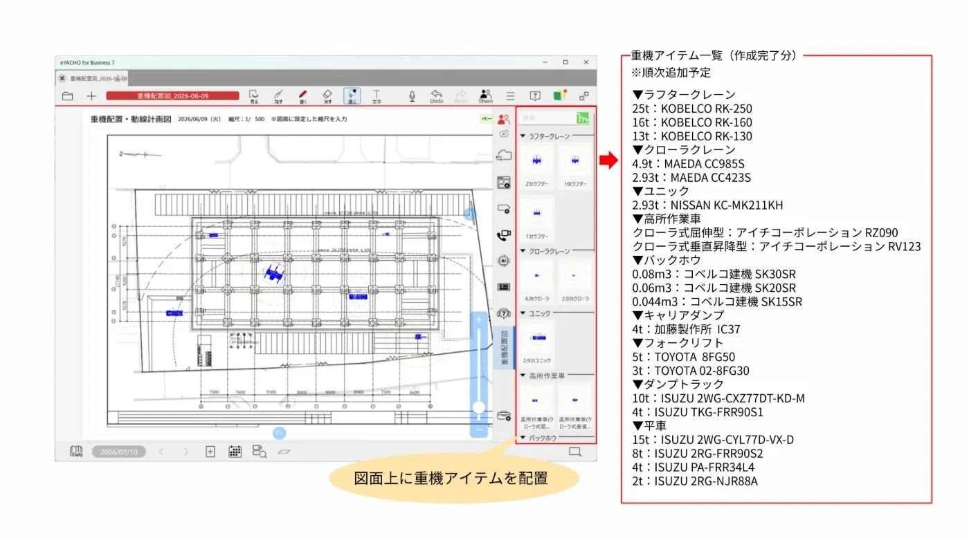The height and width of the screenshot is (538, 969).
Task: Zoom in with the slider's plus button
Action: 479,320
